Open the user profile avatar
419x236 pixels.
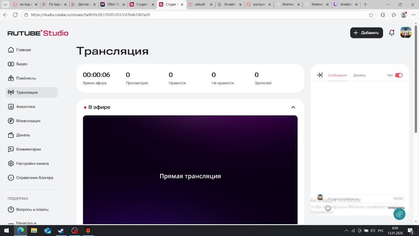point(406,33)
